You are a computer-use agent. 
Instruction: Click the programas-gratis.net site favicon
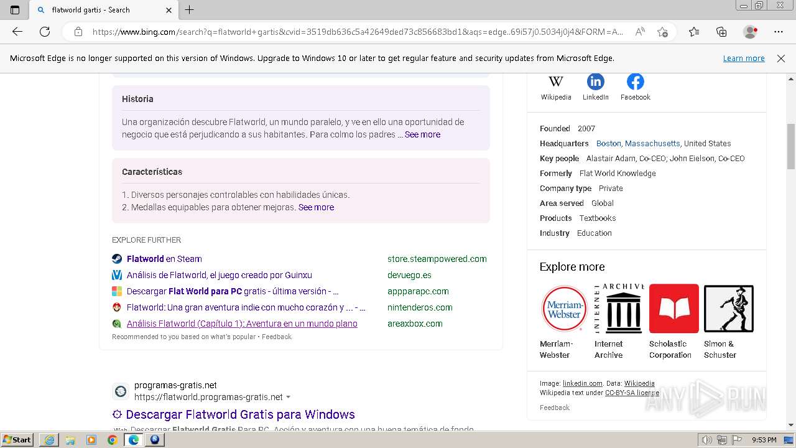click(x=121, y=391)
